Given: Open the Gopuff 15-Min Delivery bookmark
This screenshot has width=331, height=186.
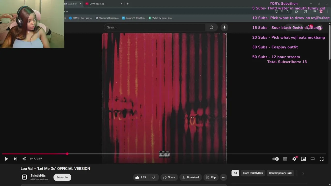Looking at the screenshot, I should click(x=134, y=18).
